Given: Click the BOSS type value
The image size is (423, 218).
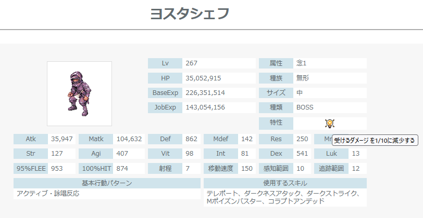Looking at the screenshot, I should coord(305,107).
